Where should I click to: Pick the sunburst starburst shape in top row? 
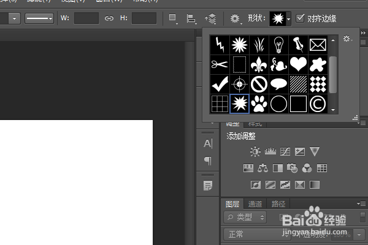[239, 45]
